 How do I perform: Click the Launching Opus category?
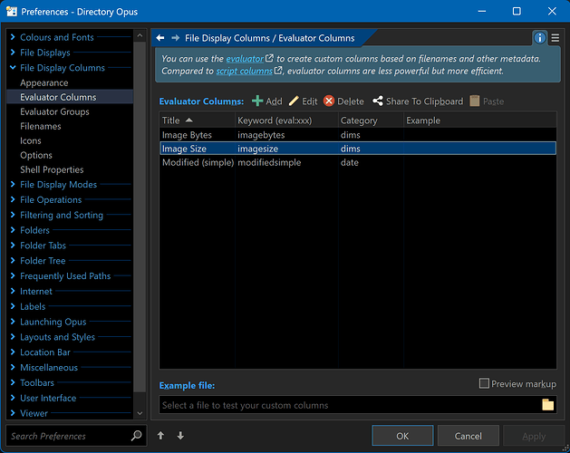click(x=53, y=322)
